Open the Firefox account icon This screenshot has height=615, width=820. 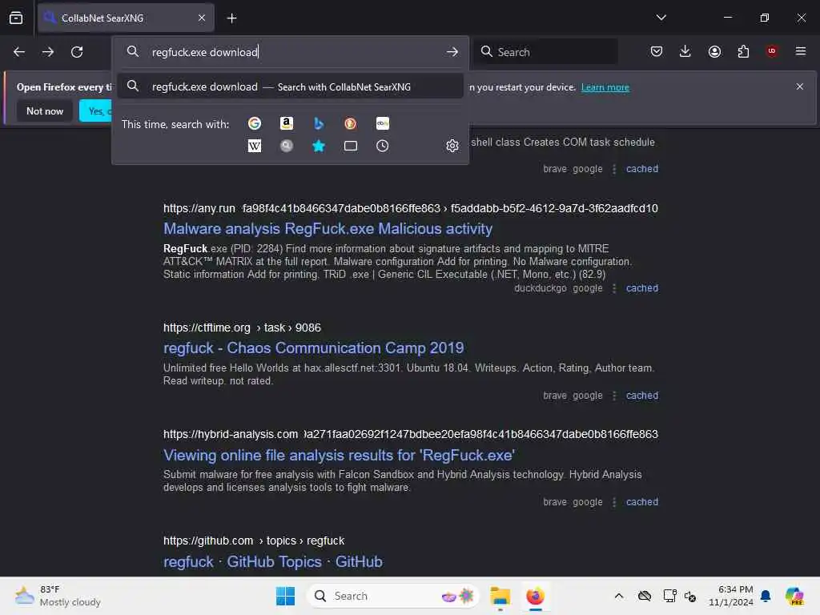(x=714, y=51)
